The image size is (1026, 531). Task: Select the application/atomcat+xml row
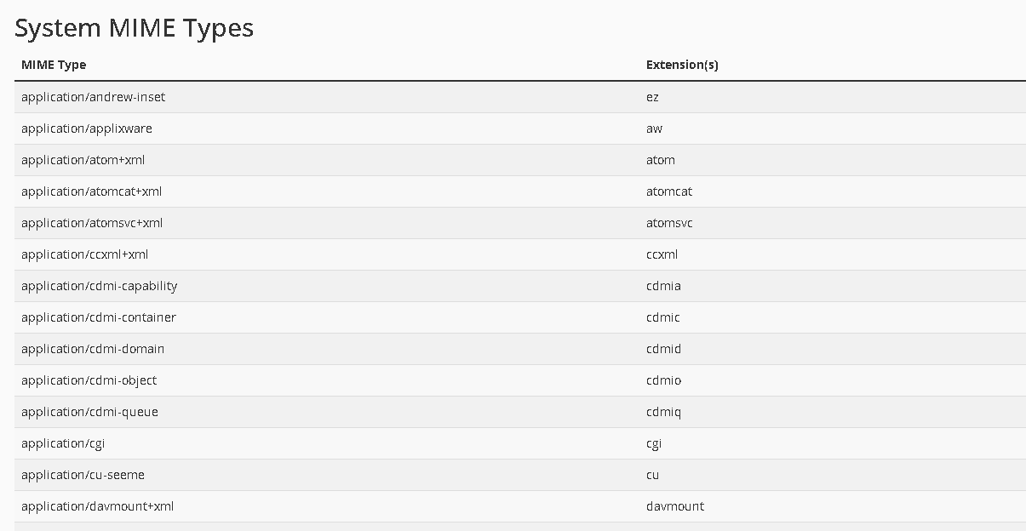coord(520,191)
